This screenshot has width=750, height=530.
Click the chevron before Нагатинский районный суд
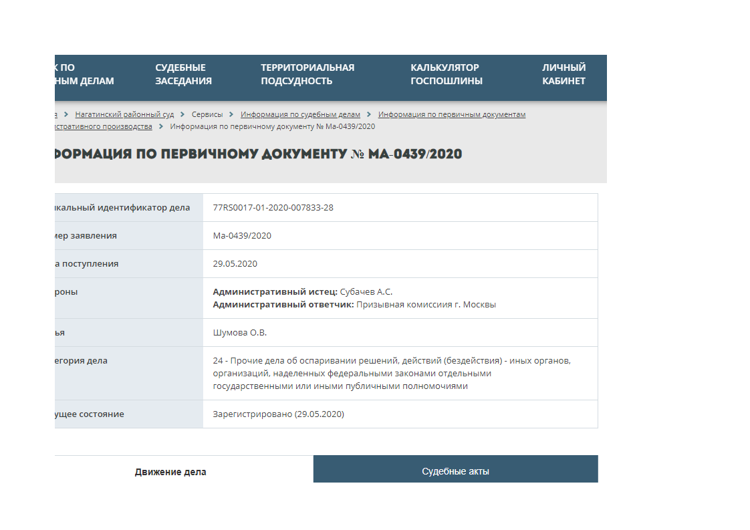[x=66, y=114]
